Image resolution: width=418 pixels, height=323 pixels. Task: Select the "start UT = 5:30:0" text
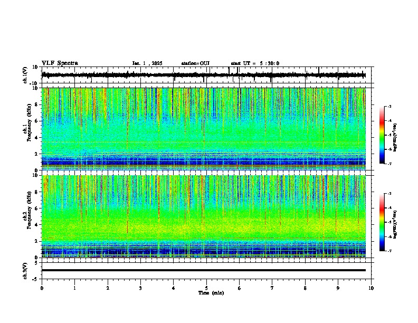[x=255, y=63]
